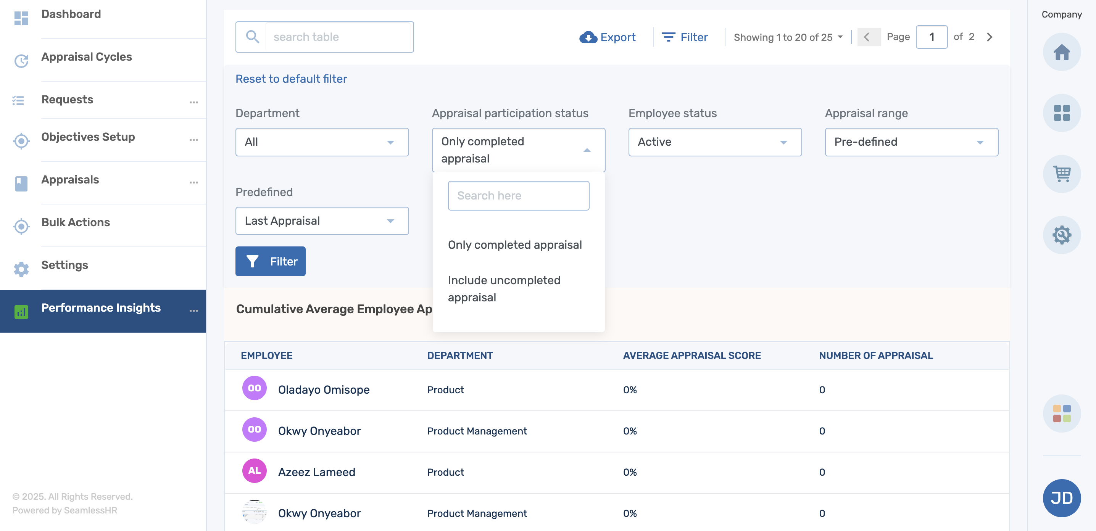Expand the Appraisal range dropdown
This screenshot has height=531, width=1096.
click(x=911, y=142)
